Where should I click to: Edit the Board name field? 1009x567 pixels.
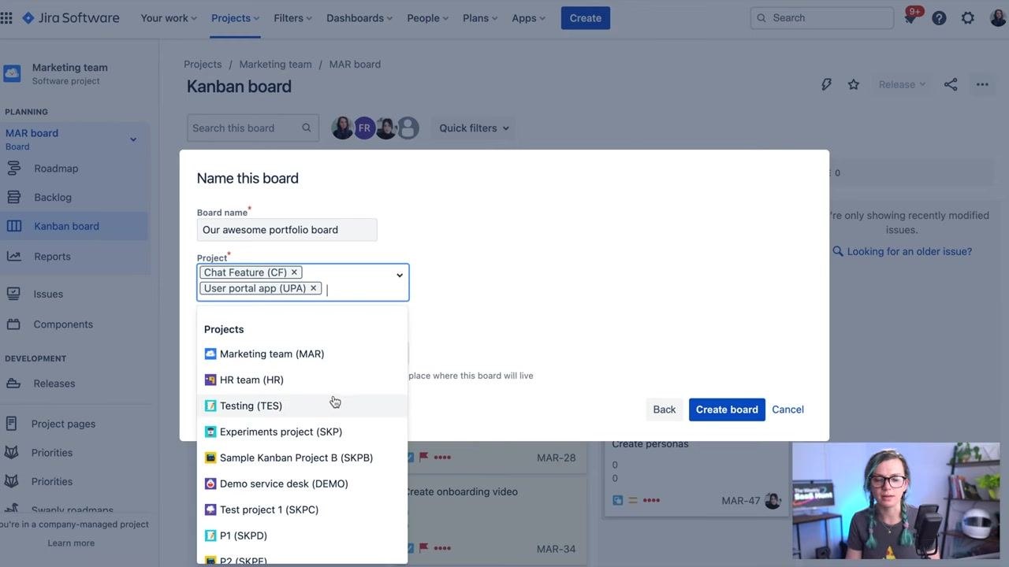287,230
